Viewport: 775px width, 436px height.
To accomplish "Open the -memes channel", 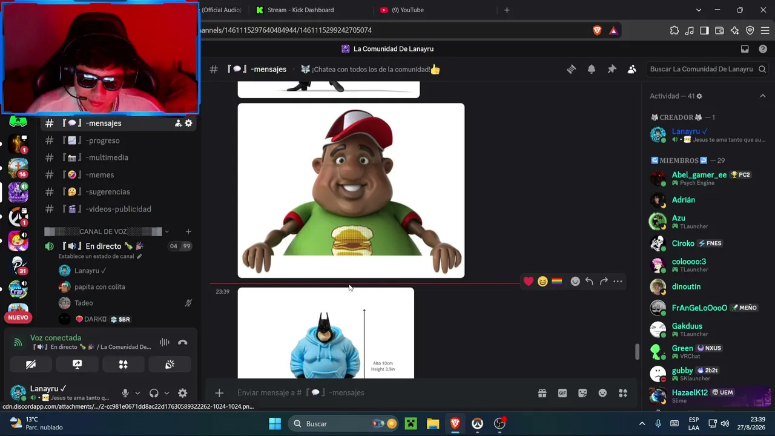I will (119, 175).
